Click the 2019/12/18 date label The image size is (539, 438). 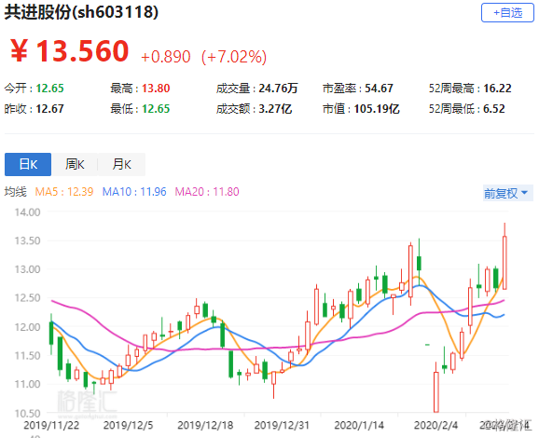point(205,425)
